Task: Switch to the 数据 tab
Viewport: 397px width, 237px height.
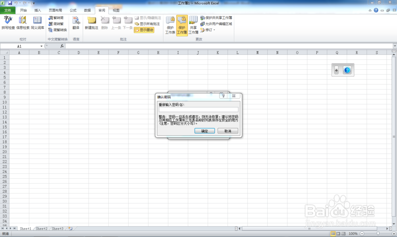Action: (87, 10)
